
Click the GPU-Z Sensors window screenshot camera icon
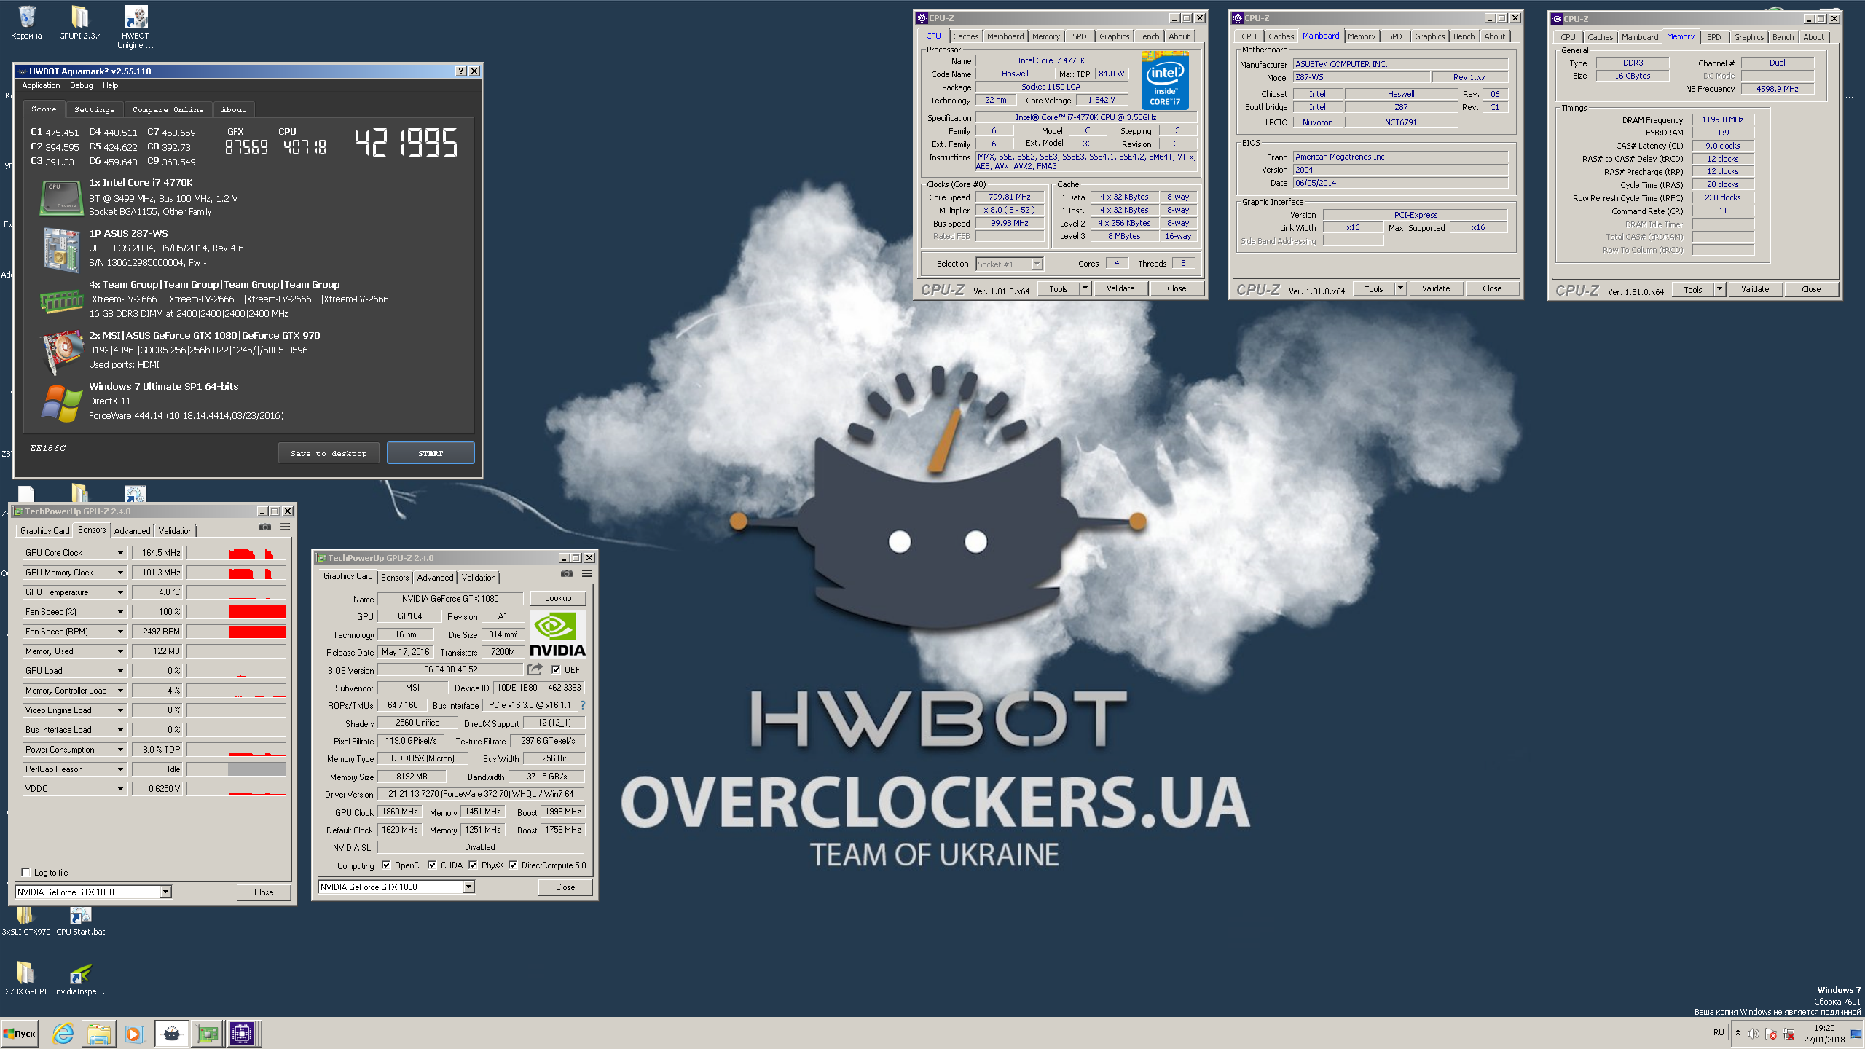pos(265,527)
